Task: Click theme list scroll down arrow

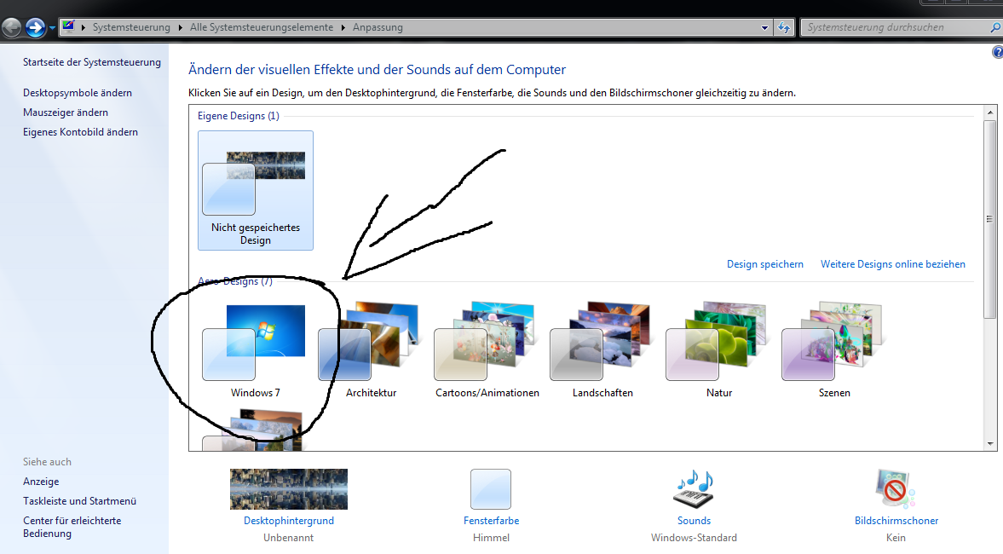Action: point(990,444)
